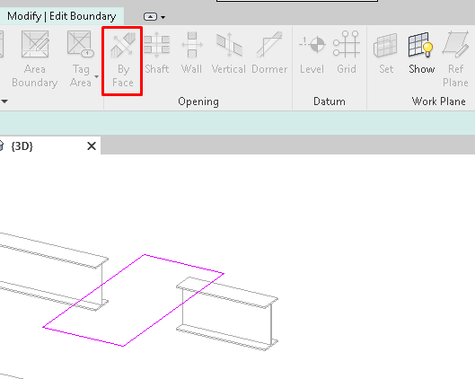Close the {3D} view tab
Image resolution: width=475 pixels, height=379 pixels.
pyautogui.click(x=92, y=146)
